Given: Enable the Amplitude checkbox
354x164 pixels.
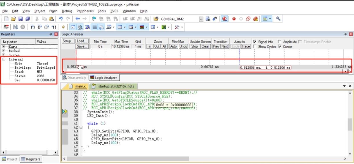Looking at the screenshot, I should pyautogui.click(x=280, y=42).
